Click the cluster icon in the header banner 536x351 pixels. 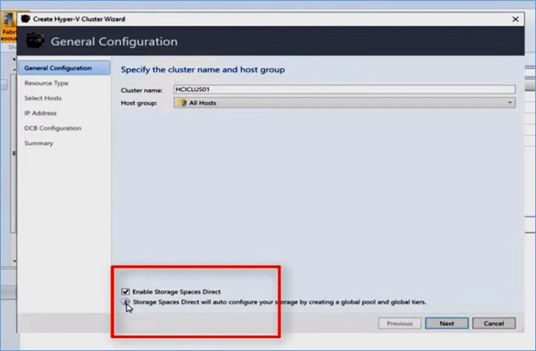pyautogui.click(x=35, y=41)
